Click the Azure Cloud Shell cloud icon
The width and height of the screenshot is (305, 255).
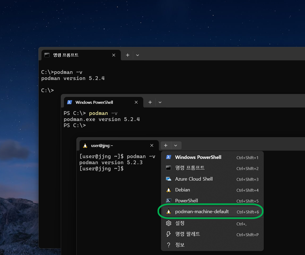coord(168,179)
